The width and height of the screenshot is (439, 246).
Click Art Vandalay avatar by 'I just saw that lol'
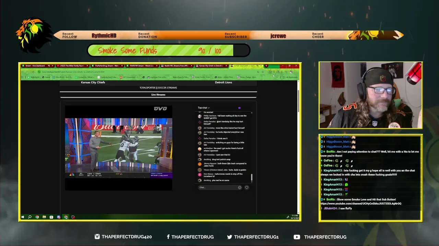coord(200,155)
